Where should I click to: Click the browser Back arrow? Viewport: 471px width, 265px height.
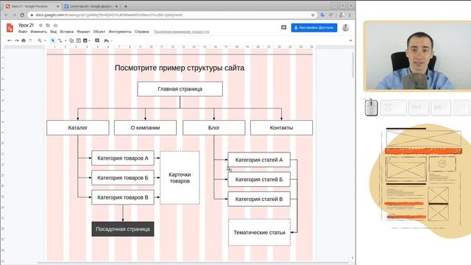(x=7, y=15)
